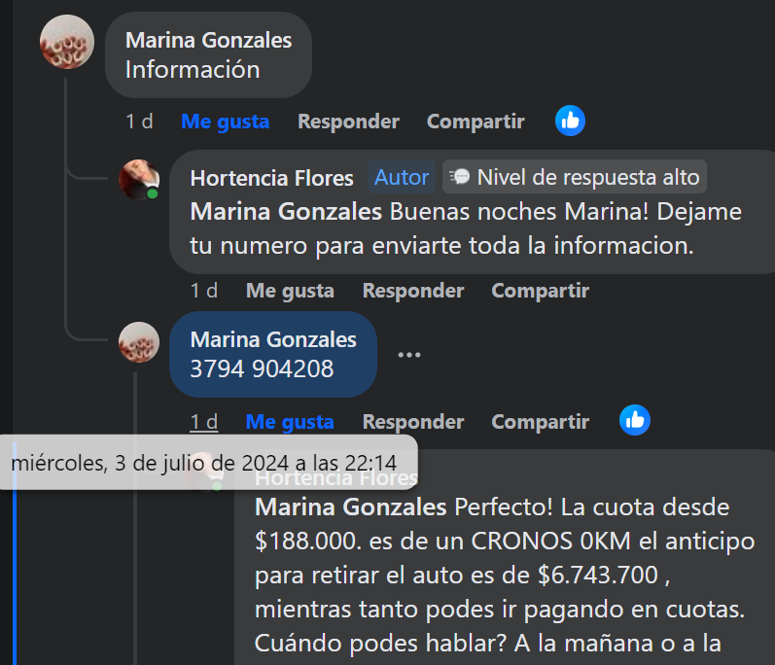Click the like reaction icon beside the phone number comment
The height and width of the screenshot is (665, 775).
634,420
